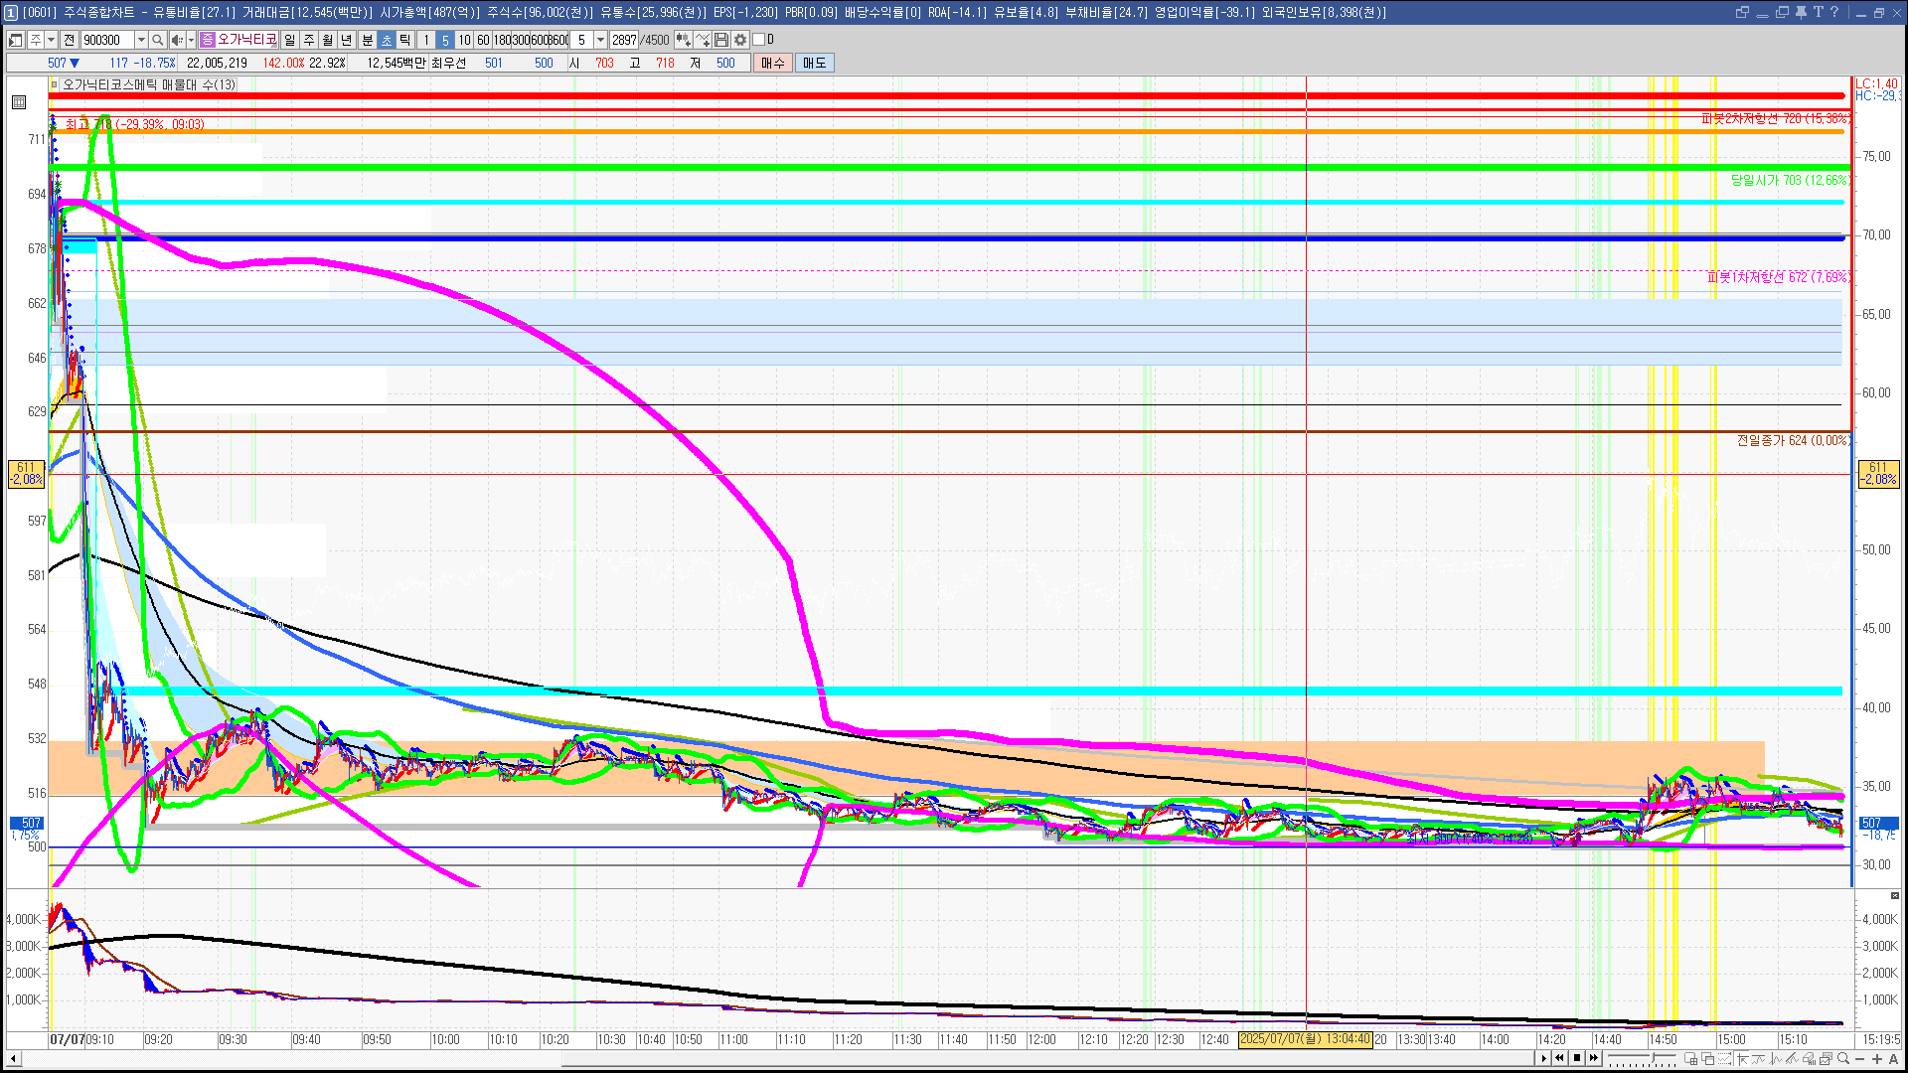Viewport: 1908px width, 1073px height.
Task: Switch to 일 (daily) chart period
Action: pos(289,40)
